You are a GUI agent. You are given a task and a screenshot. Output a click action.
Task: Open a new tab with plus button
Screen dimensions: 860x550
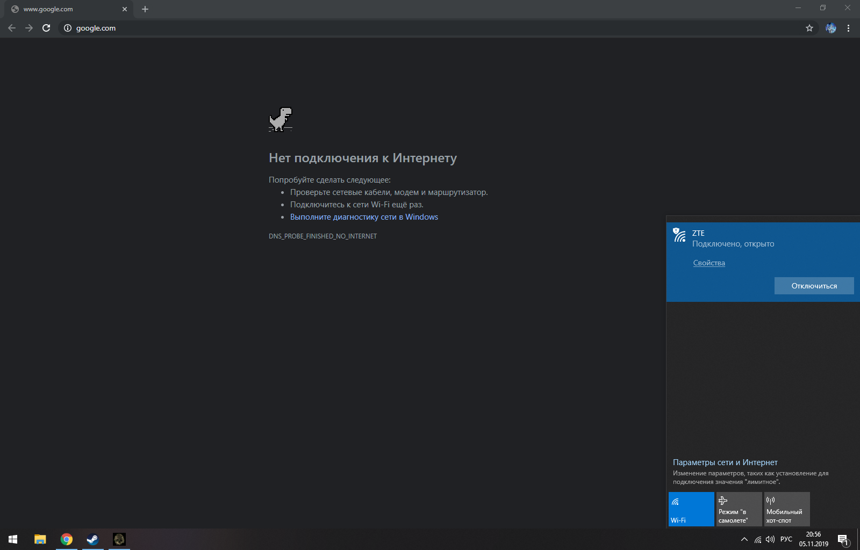point(145,9)
